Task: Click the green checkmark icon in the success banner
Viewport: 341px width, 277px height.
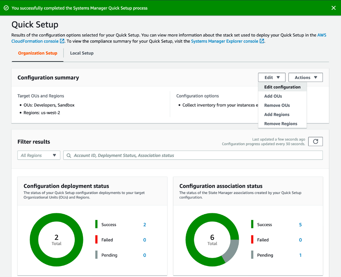Action: [x=6, y=7]
